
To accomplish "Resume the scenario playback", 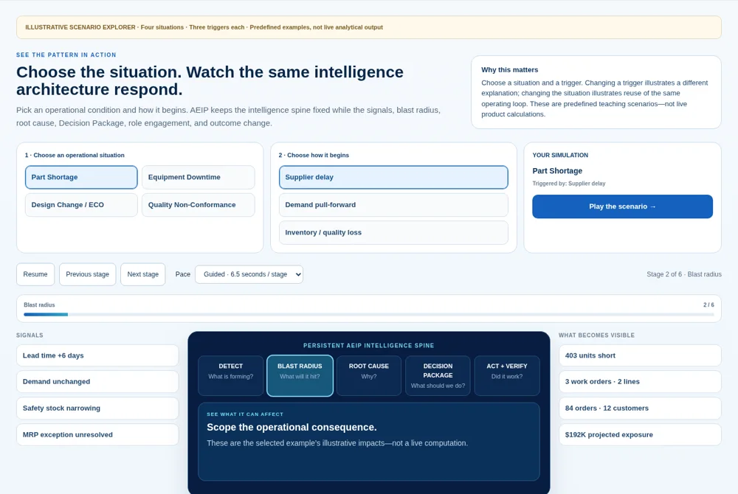I will pos(35,274).
